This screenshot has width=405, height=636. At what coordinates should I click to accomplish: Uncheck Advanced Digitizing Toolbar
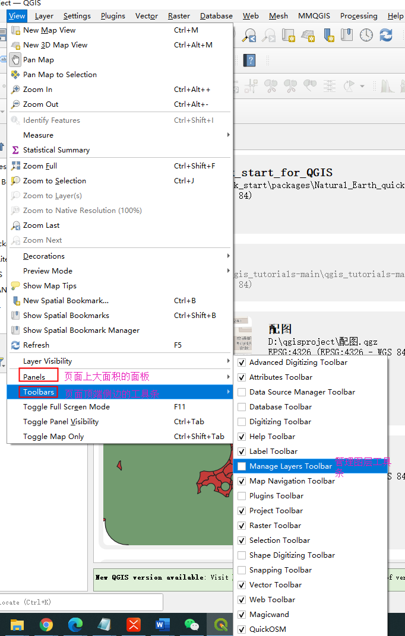242,362
